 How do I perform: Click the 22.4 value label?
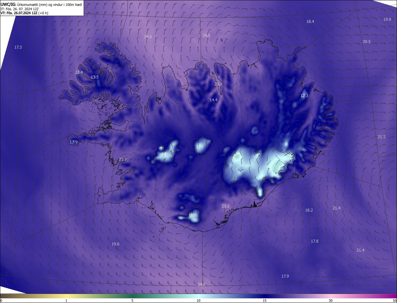coord(79,72)
